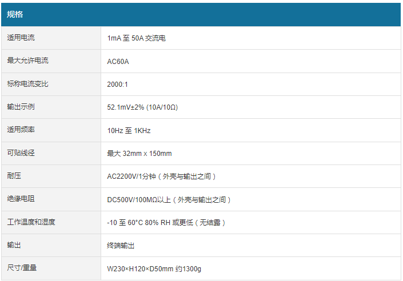
Task: Select the value 1mA 至 50A 交流电
Action: pos(137,38)
